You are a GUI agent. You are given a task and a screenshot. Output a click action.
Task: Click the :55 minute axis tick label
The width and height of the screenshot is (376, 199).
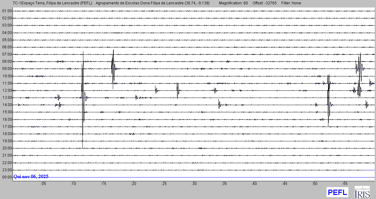click(345, 184)
